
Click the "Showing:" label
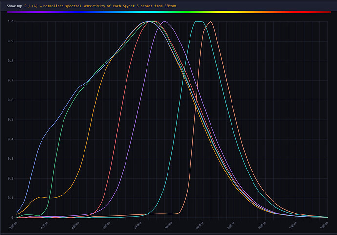[x=15, y=6]
